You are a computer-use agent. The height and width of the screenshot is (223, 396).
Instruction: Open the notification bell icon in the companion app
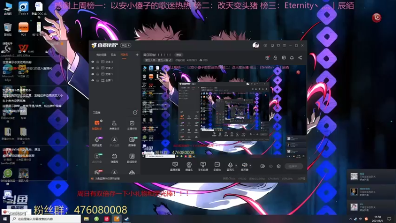292,57
